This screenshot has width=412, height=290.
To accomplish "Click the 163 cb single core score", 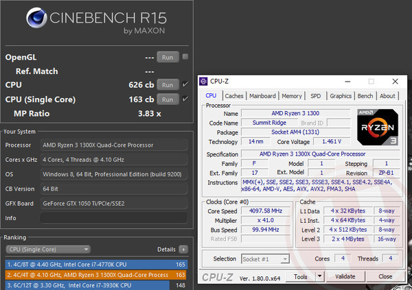I will tap(141, 99).
